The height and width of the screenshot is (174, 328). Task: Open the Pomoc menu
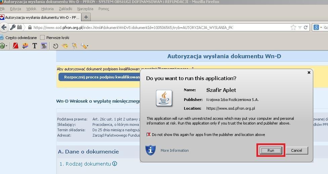(x=104, y=9)
